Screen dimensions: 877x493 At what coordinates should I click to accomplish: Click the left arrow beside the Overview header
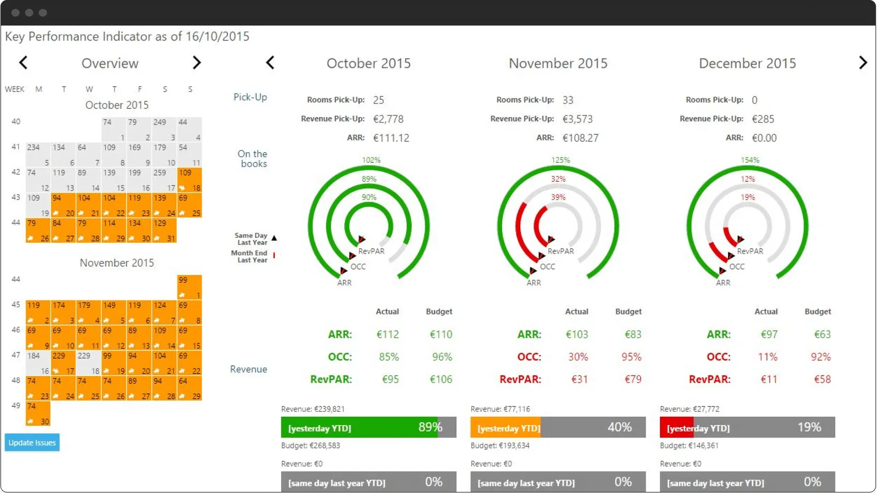[x=23, y=62]
